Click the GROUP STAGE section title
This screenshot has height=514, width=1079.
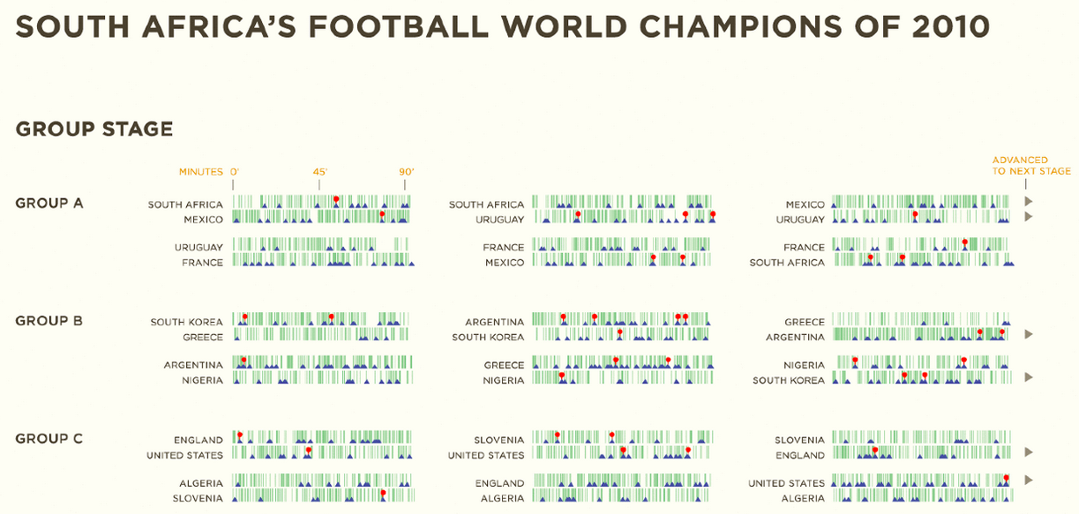tap(94, 129)
